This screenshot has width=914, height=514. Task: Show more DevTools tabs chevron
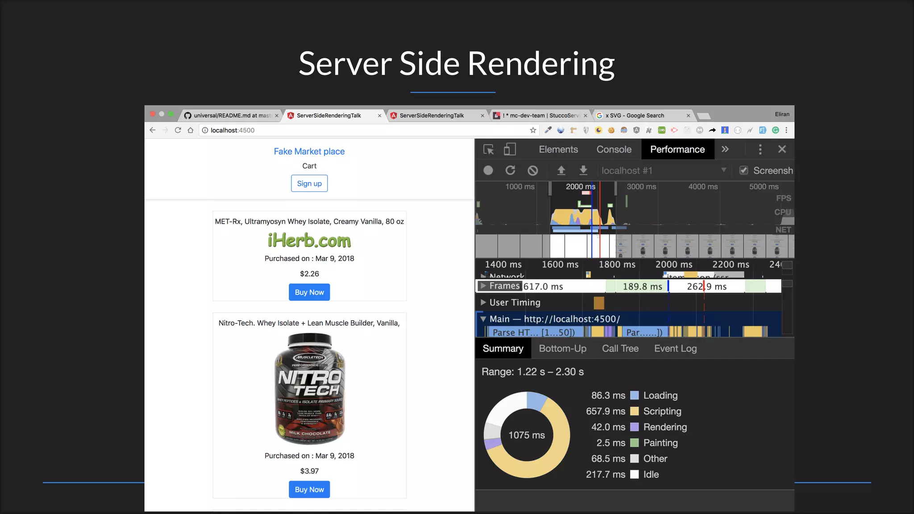(725, 149)
